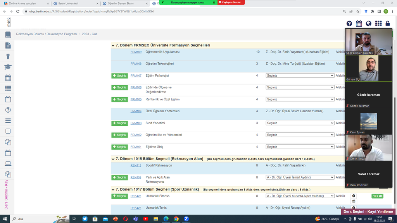Viewport: 397px width, 223px height.
Task: Click graduation cap icon in left sidebar
Action: click(x=8, y=67)
